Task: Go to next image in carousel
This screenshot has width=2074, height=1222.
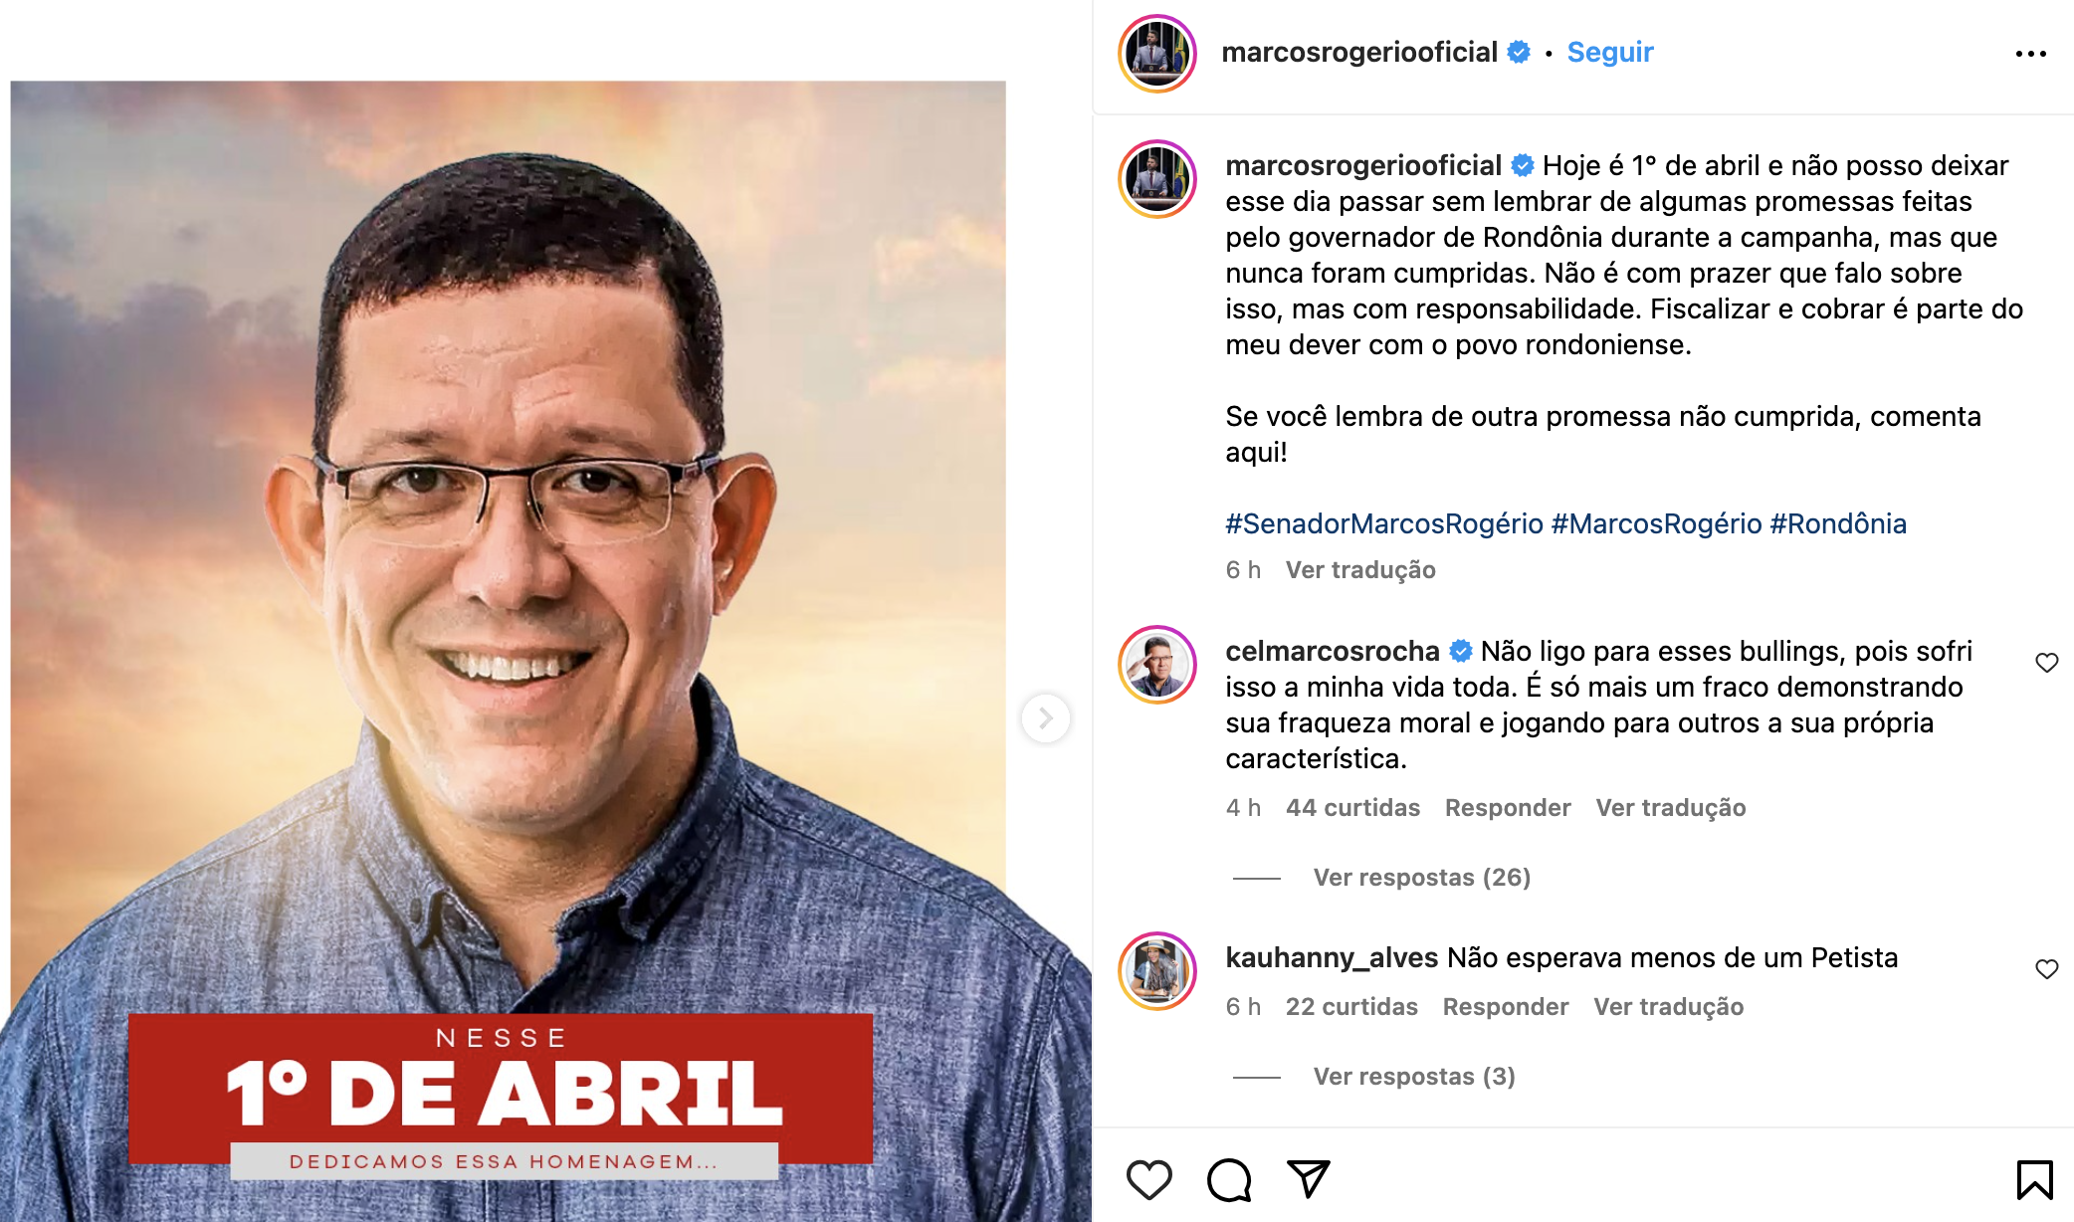Action: coord(1045,717)
